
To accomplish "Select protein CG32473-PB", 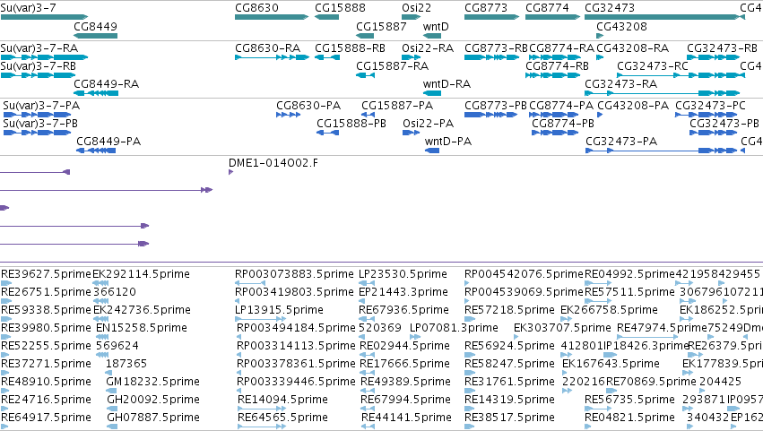I will pyautogui.click(x=724, y=124).
